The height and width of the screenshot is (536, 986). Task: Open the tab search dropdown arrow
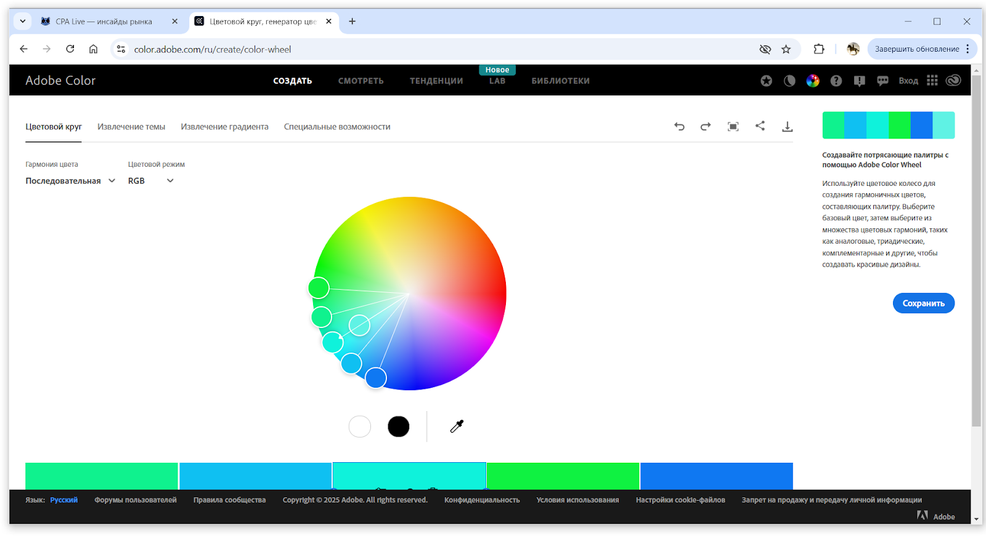23,21
